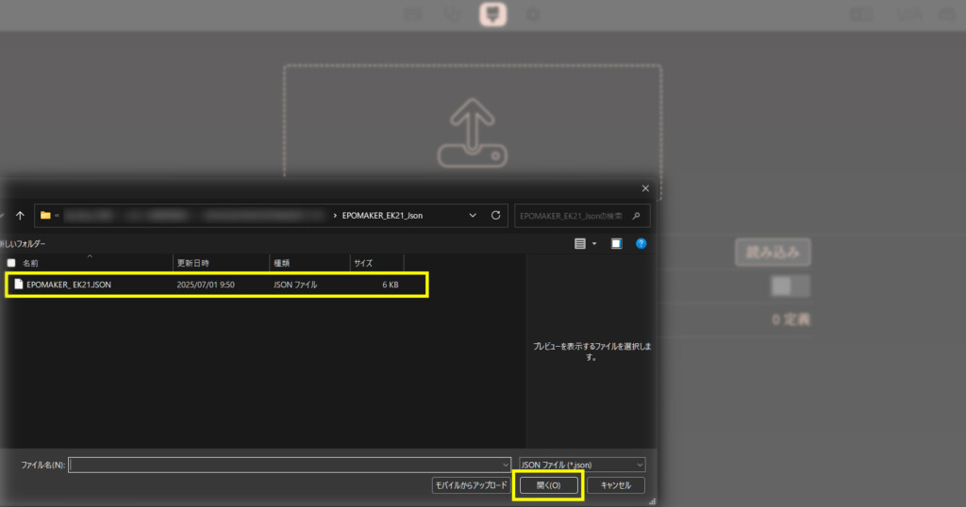Screen dimensions: 966x507
Task: Refresh the EPOMAKER_EK21_Json folder view
Action: pyautogui.click(x=495, y=216)
